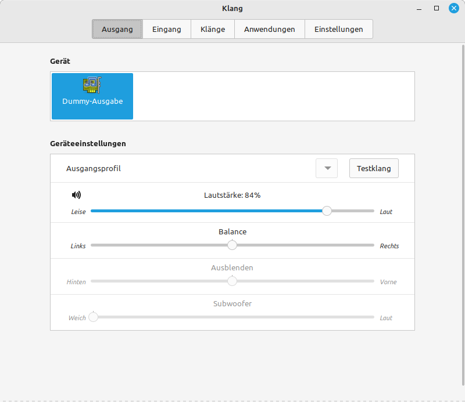465x402 pixels.
Task: Click the 'Geräteeinstellungen' heading
Action: tap(88, 144)
